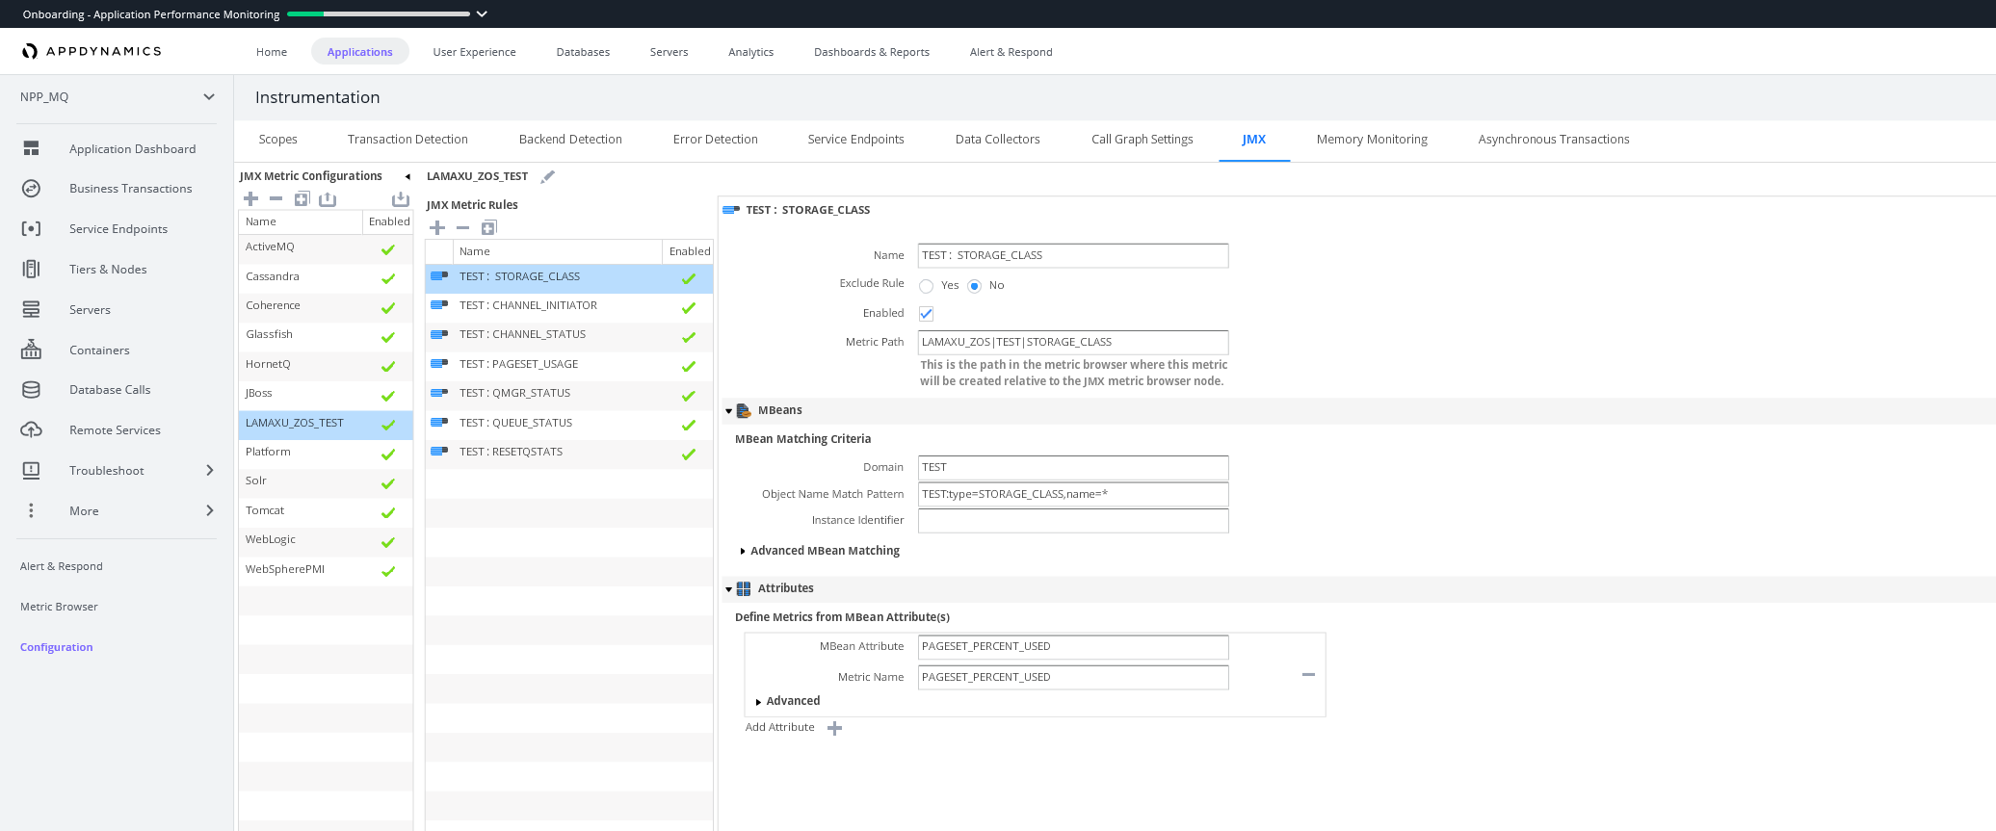
Task: Open the Databases menu
Action: pyautogui.click(x=583, y=52)
